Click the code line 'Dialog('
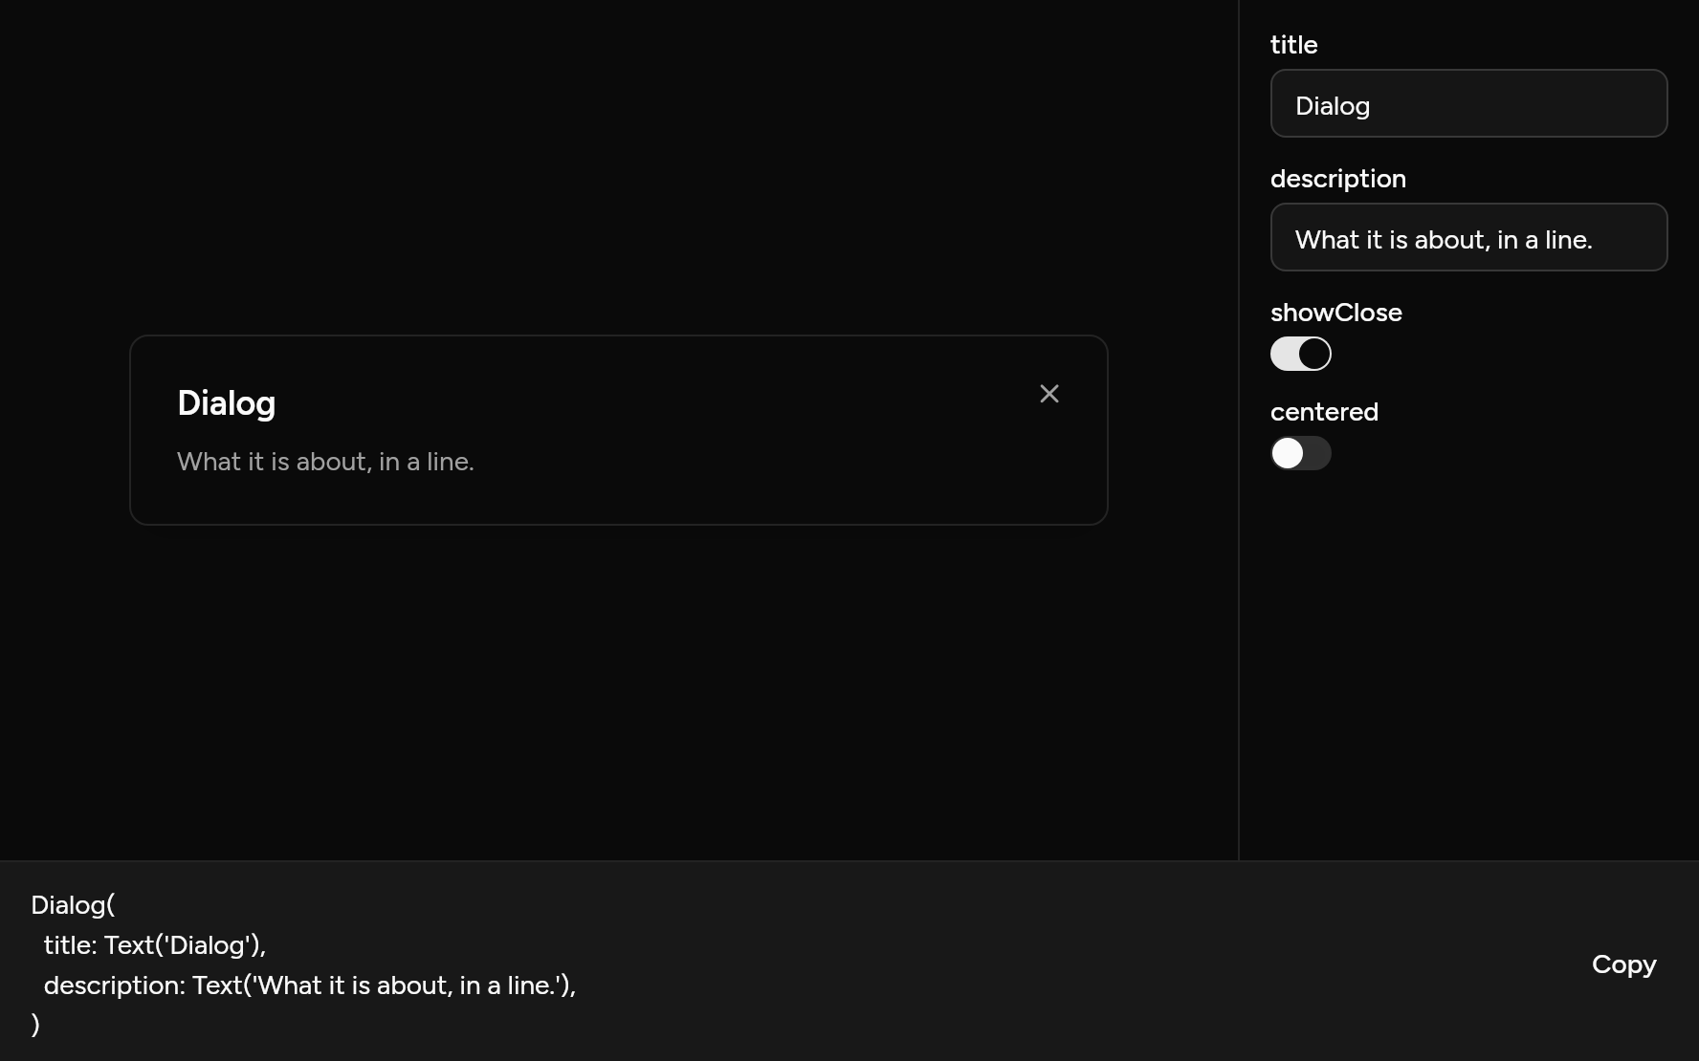The height and width of the screenshot is (1061, 1699). pos(73,905)
